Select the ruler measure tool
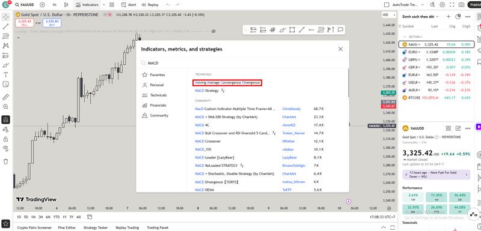Screen dimensions: 481x231 (5, 97)
